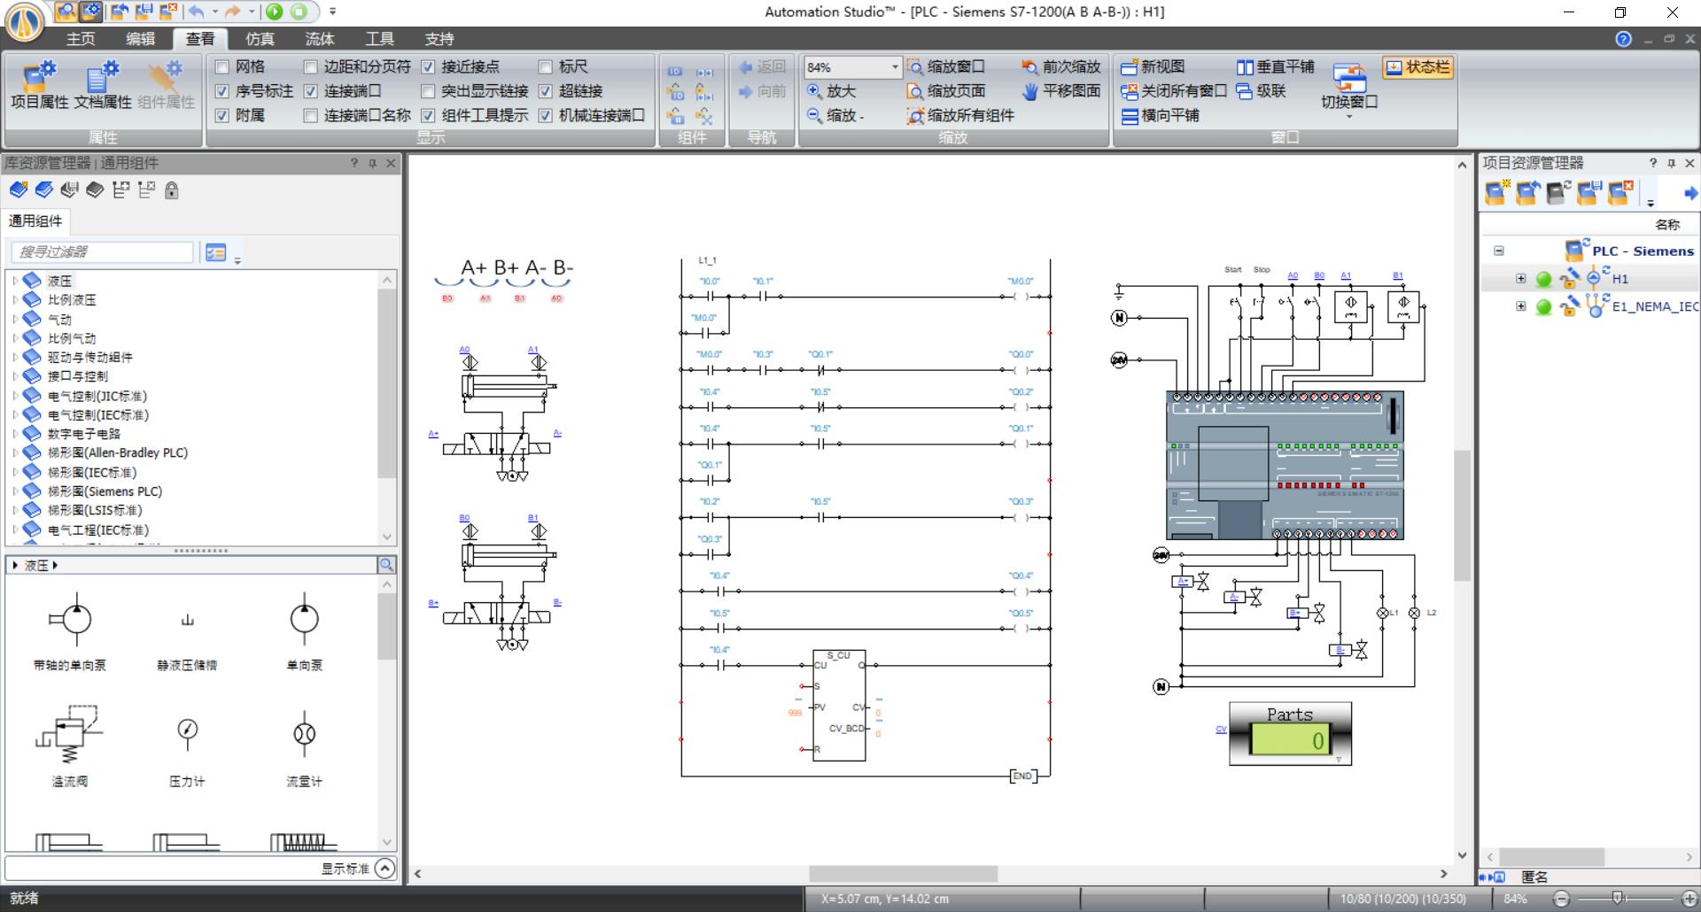Select 带轴的单向泵 pump component
The width and height of the screenshot is (1701, 912).
click(x=70, y=630)
